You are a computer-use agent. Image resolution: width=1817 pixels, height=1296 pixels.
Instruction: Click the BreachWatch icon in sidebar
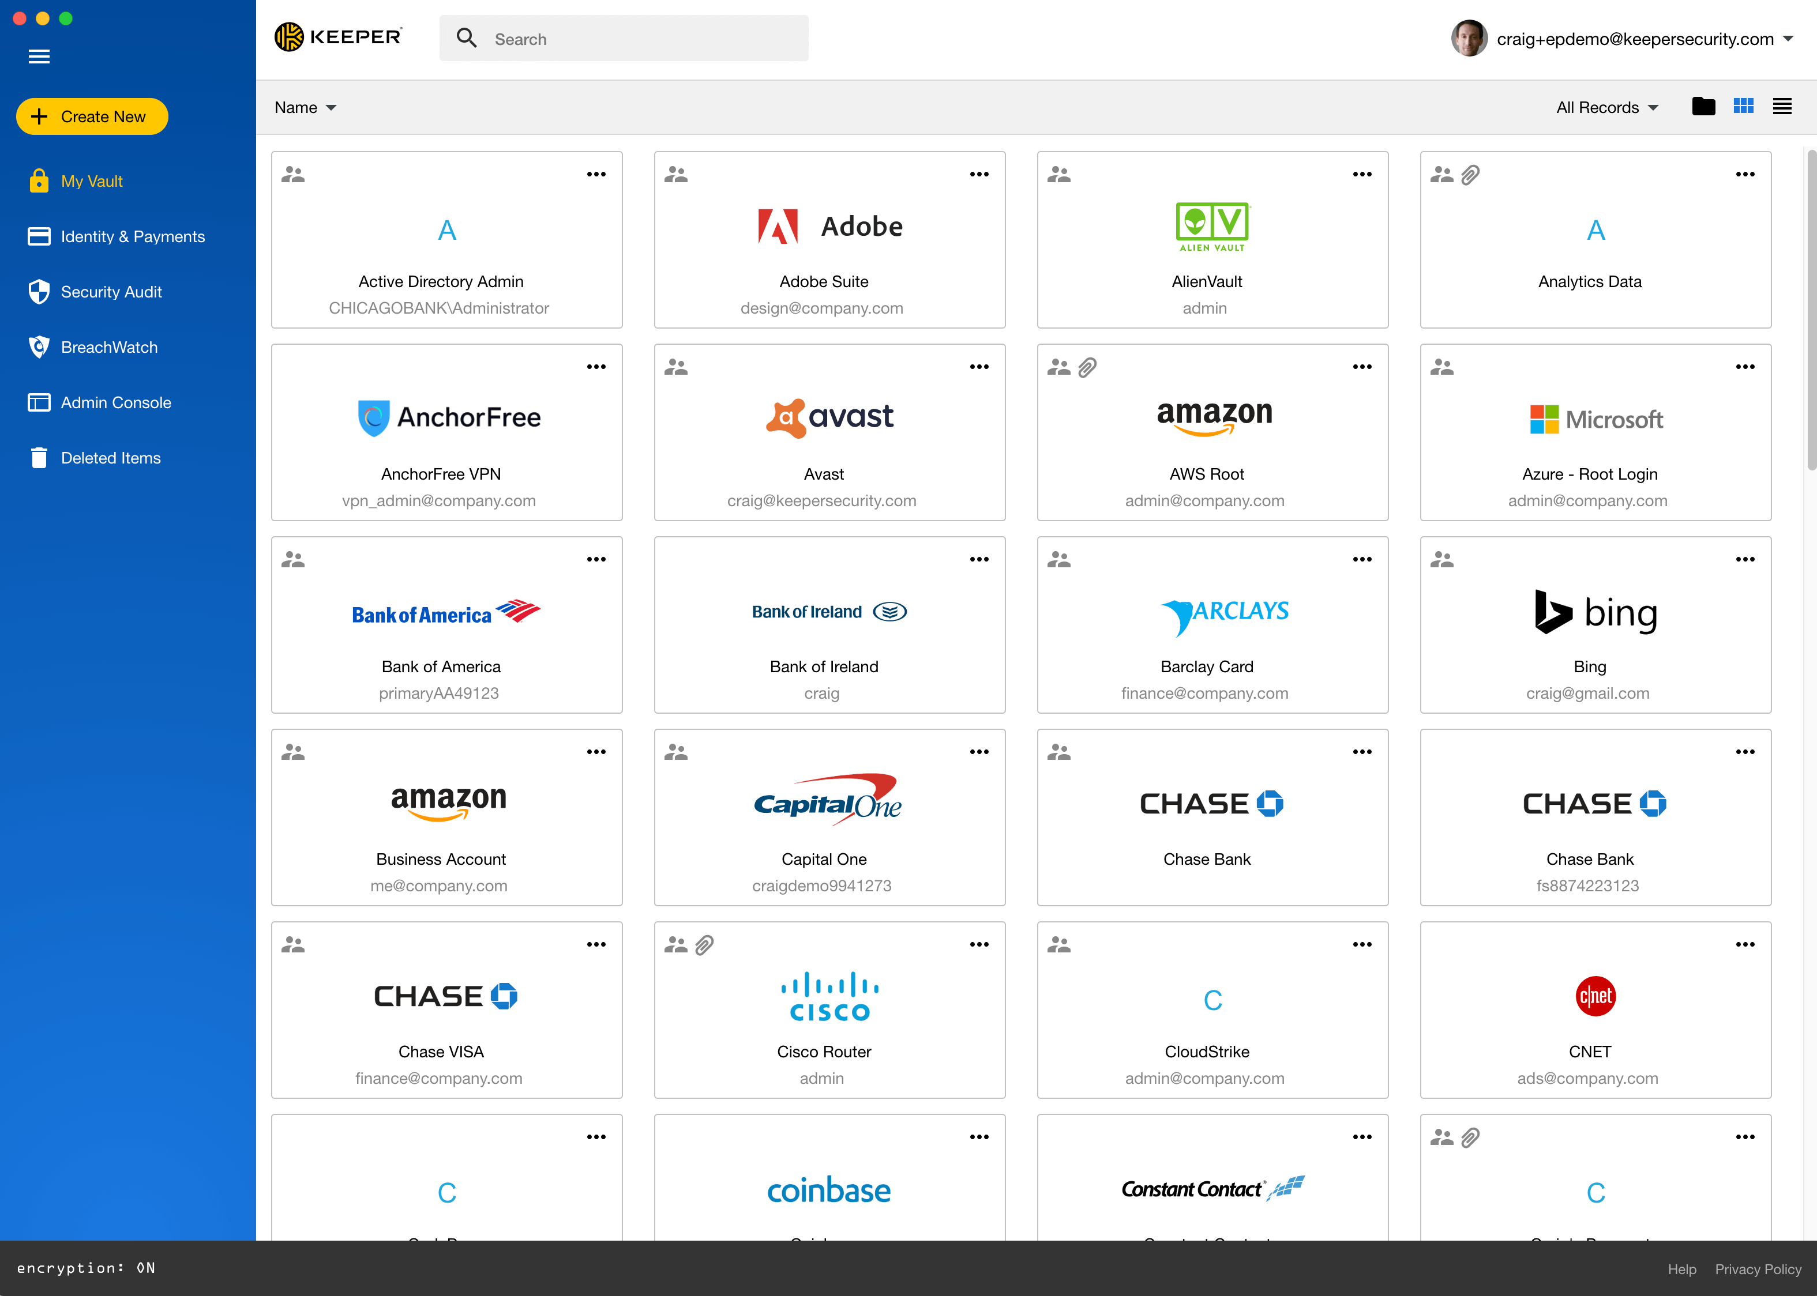(38, 346)
